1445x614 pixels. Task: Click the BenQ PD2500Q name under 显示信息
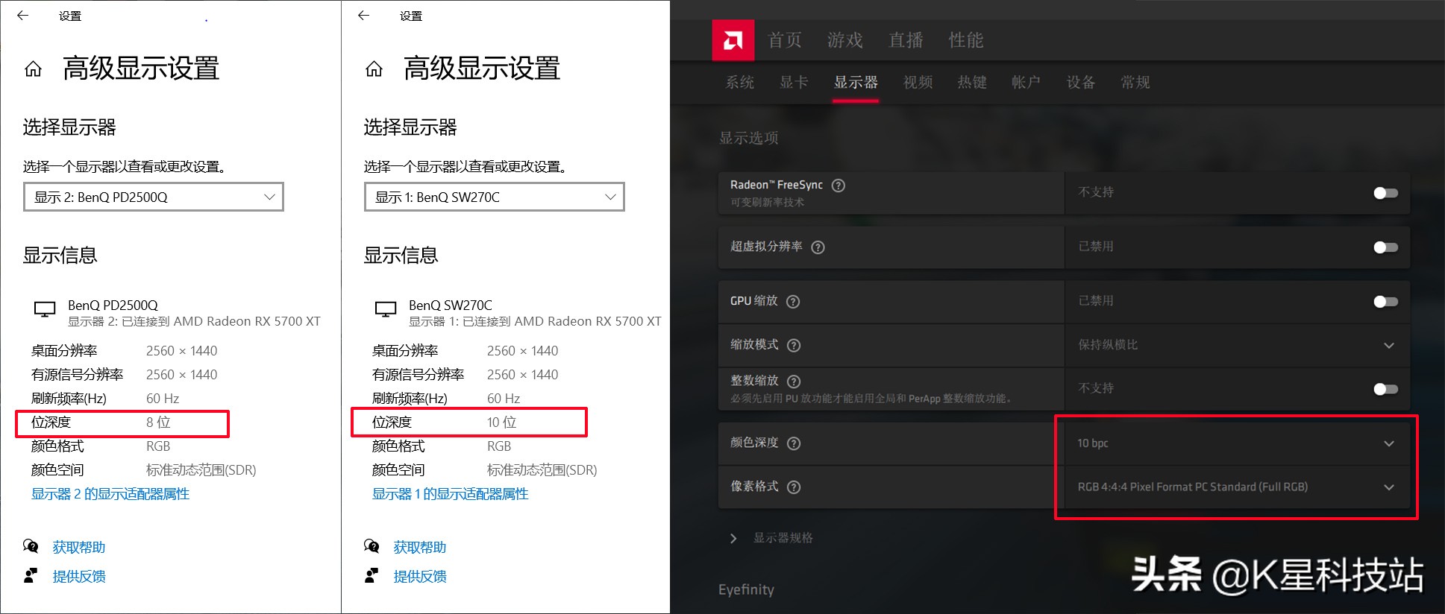click(113, 305)
